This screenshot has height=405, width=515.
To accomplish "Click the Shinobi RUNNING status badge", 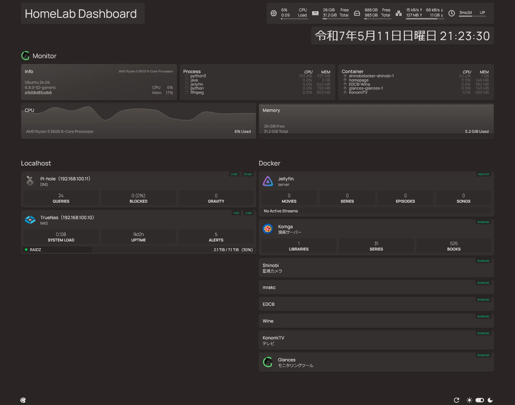I will (483, 261).
